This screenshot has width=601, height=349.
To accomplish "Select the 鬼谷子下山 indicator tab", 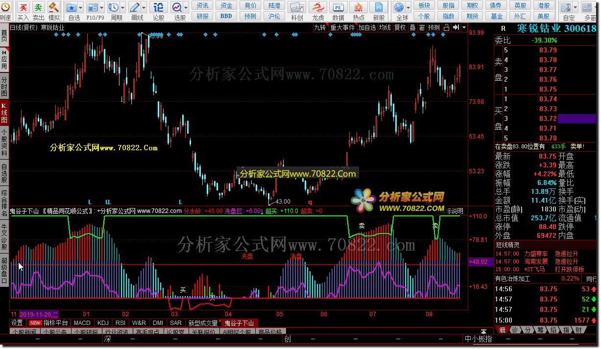I will coord(240,323).
